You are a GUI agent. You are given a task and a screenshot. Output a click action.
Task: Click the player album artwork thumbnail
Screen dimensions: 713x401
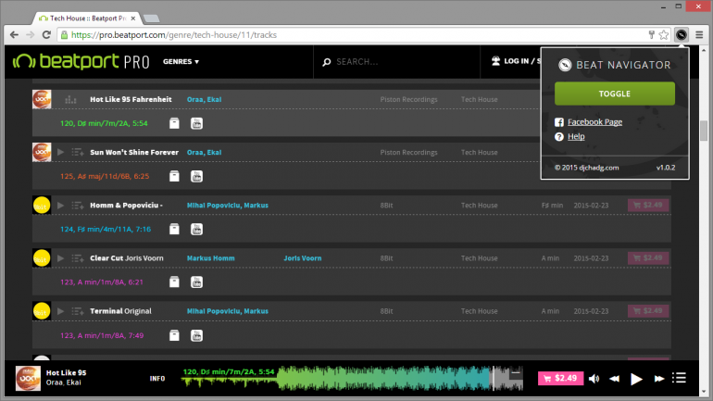(x=28, y=378)
